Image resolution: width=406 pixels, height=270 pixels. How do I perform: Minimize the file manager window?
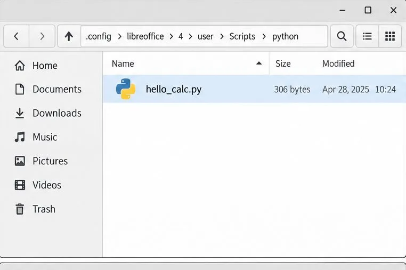click(342, 10)
